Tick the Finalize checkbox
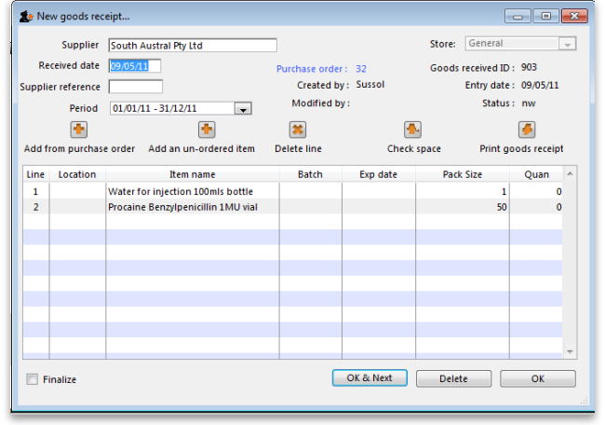 34,379
